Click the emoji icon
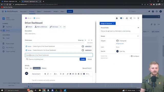The image size is (164, 92). pyautogui.click(x=76, y=74)
